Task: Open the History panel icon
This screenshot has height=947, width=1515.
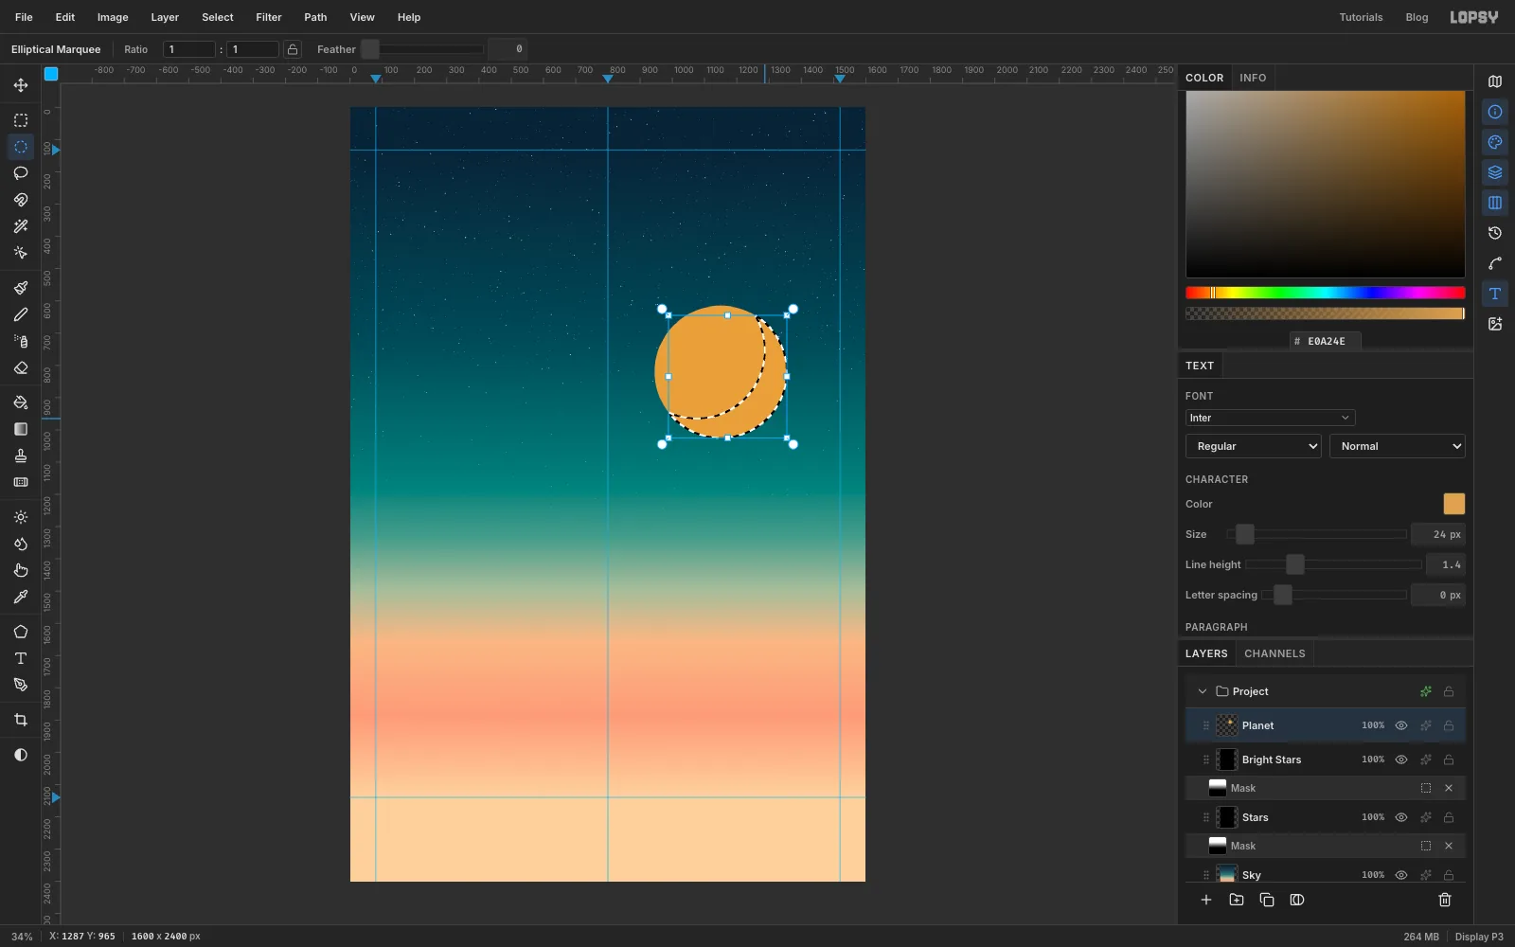Action: pyautogui.click(x=1495, y=233)
